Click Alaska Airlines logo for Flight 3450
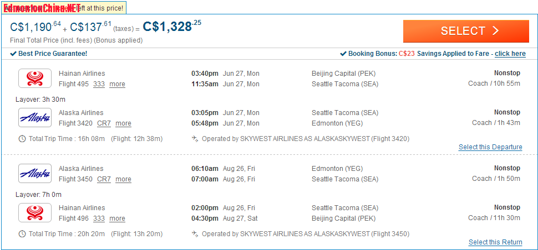 pos(34,173)
